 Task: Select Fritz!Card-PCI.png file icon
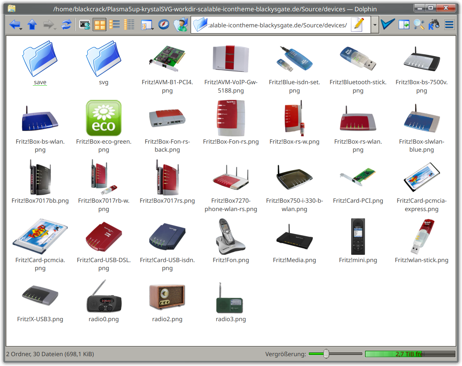click(358, 177)
